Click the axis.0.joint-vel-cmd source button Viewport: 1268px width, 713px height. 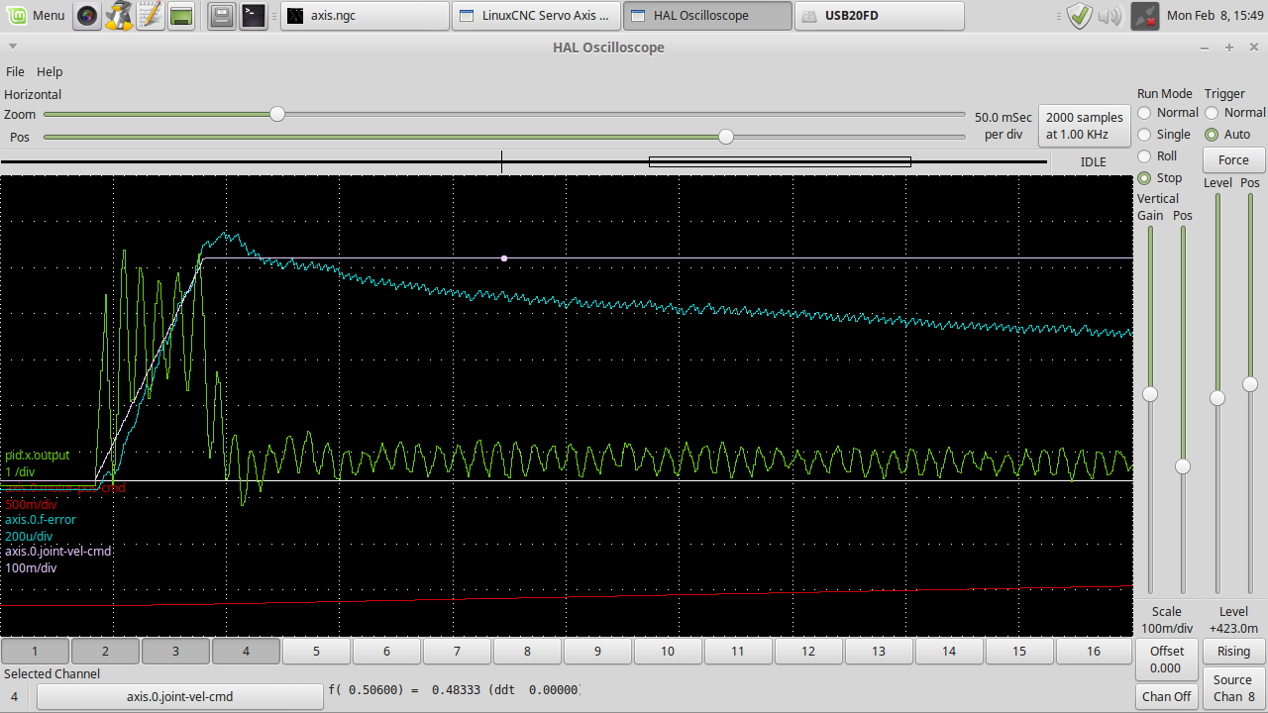179,696
